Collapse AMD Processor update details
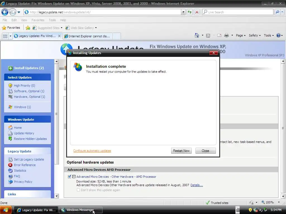 pos(74,176)
